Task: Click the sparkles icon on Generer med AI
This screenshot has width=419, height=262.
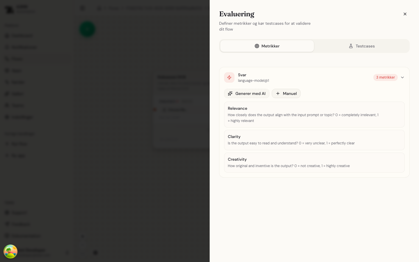Action: tap(230, 93)
